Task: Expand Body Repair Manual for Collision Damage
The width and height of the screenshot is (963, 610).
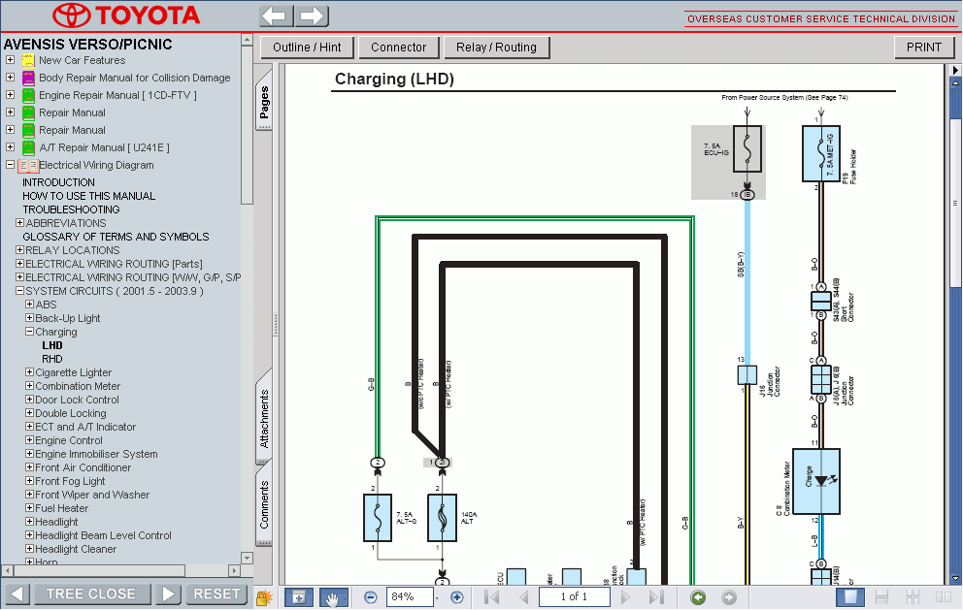Action: pos(10,78)
